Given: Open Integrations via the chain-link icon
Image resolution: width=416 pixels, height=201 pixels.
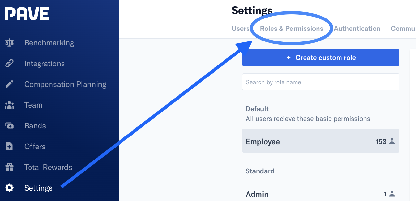Looking at the screenshot, I should [9, 63].
